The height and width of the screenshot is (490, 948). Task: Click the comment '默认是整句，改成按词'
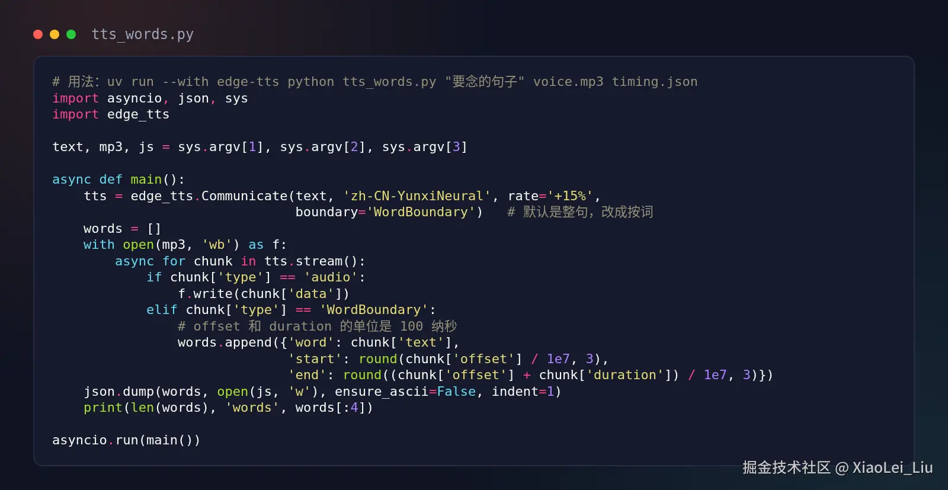coord(580,212)
